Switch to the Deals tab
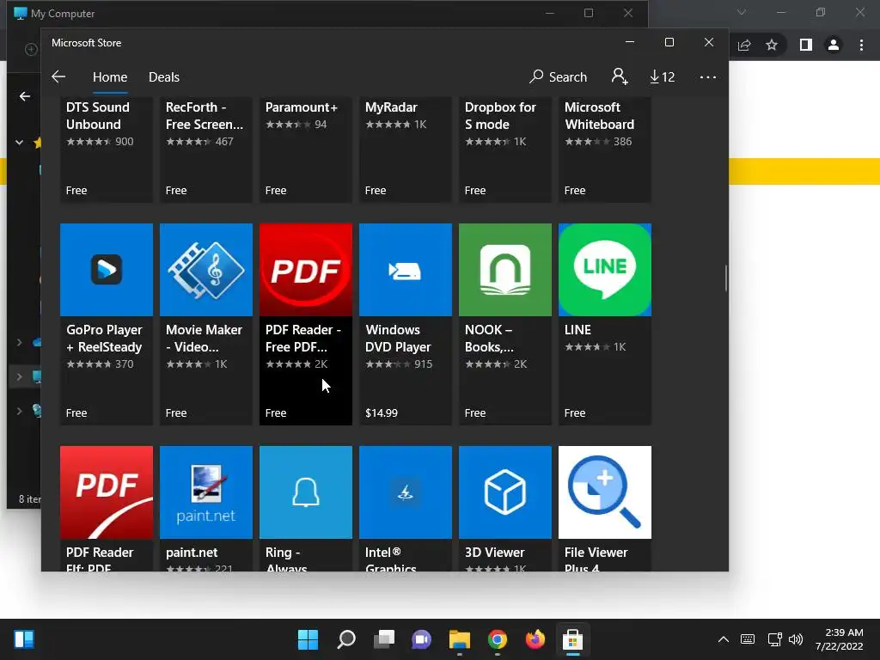The width and height of the screenshot is (880, 660). (164, 76)
